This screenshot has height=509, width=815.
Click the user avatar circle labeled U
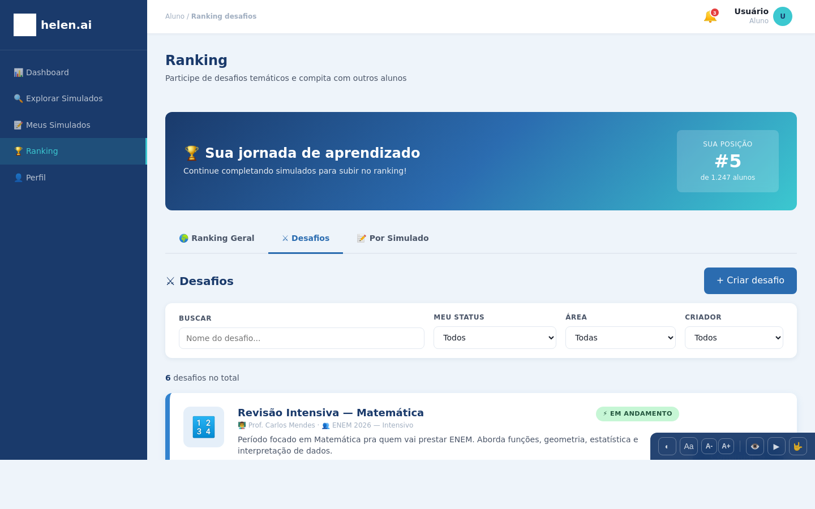(783, 16)
